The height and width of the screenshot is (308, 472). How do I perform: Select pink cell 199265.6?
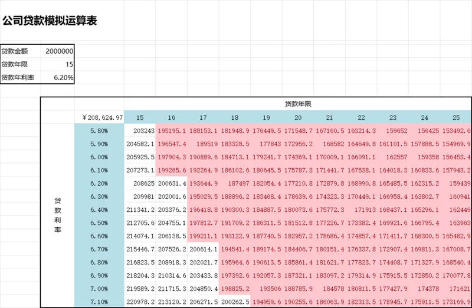click(172, 170)
